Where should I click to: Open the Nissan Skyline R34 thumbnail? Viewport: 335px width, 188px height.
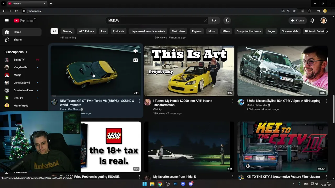tap(283, 71)
